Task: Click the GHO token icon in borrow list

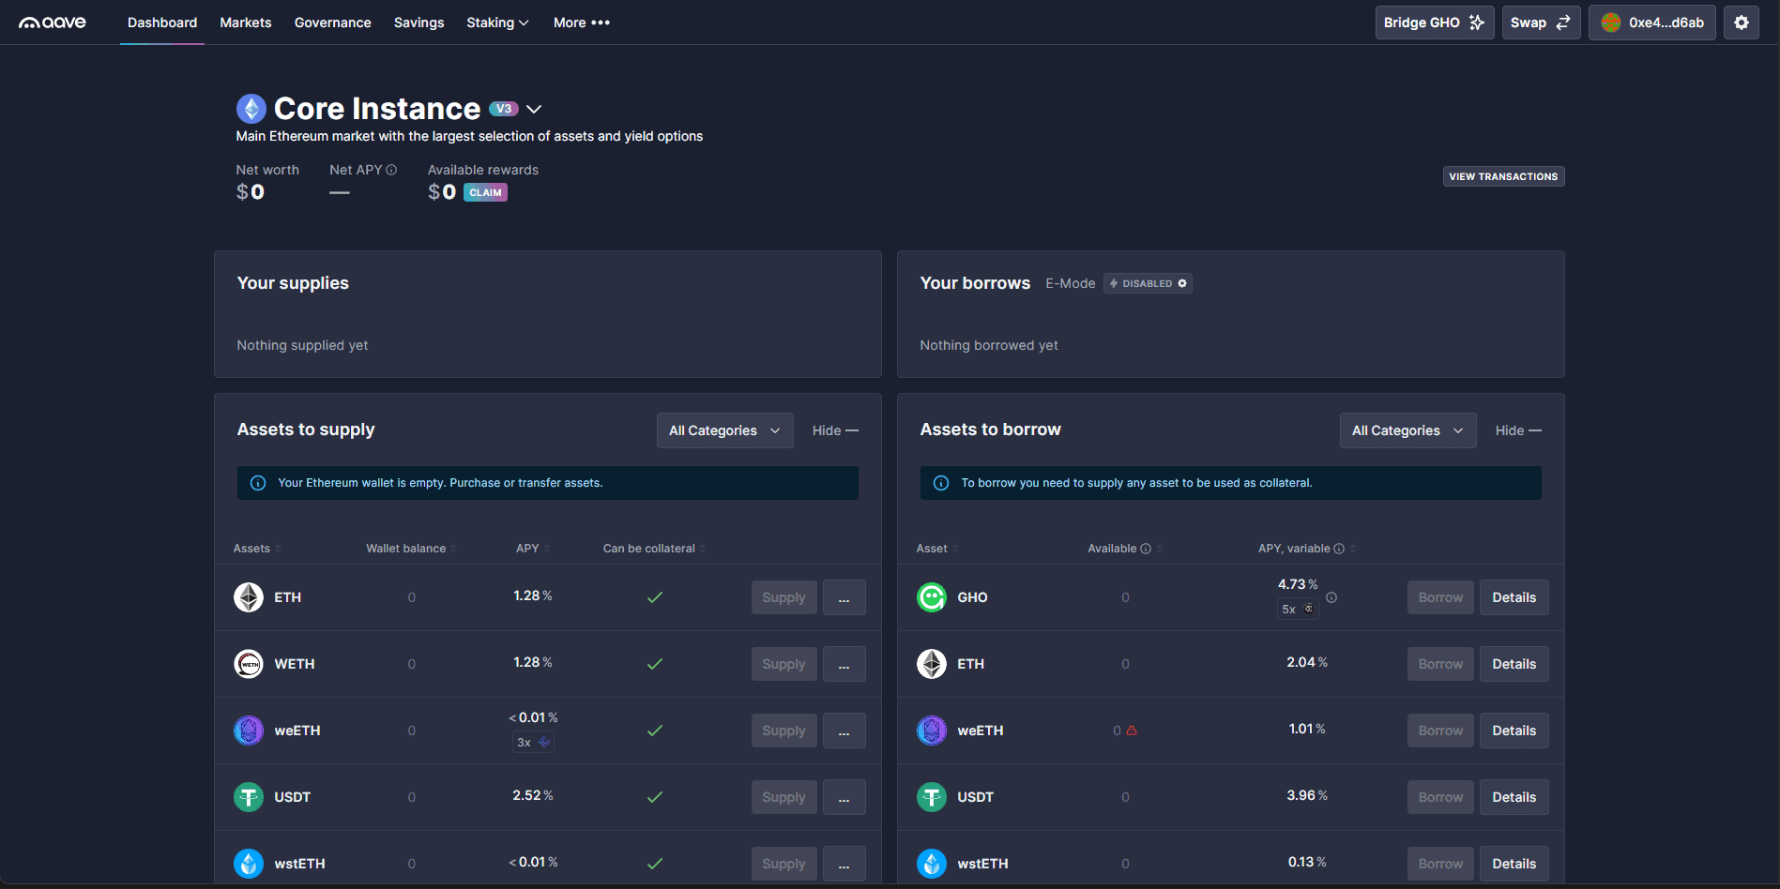Action: coord(932,597)
